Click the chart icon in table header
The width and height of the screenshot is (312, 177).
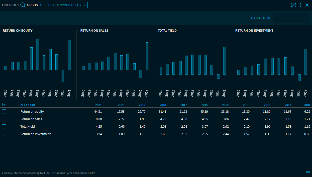click(4, 105)
